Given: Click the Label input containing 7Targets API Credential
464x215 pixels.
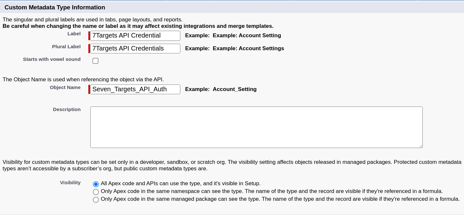Looking at the screenshot, I should coord(135,36).
